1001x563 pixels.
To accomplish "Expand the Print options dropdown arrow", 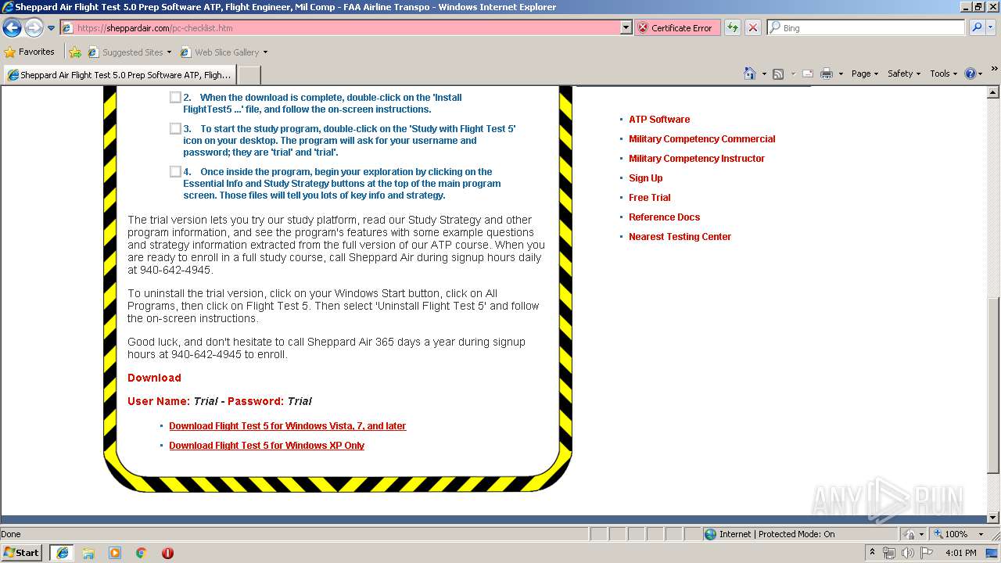I will pyautogui.click(x=841, y=74).
